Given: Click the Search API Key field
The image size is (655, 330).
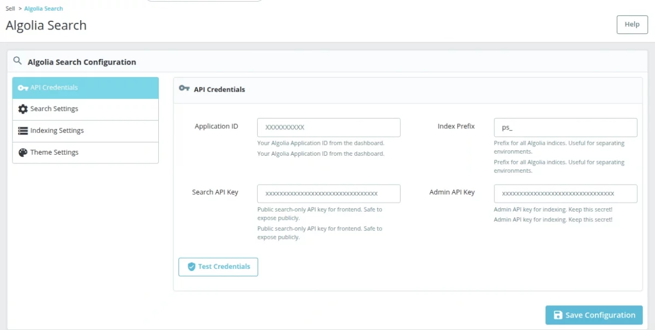Looking at the screenshot, I should click(x=329, y=193).
